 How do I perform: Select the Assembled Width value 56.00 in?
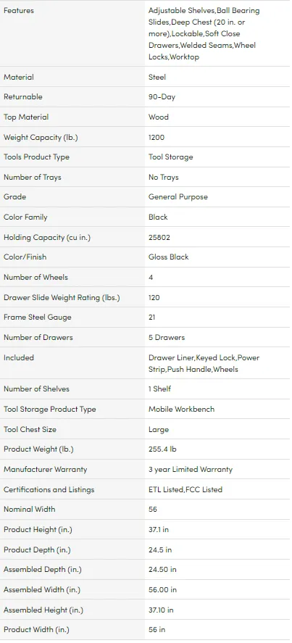(x=162, y=590)
